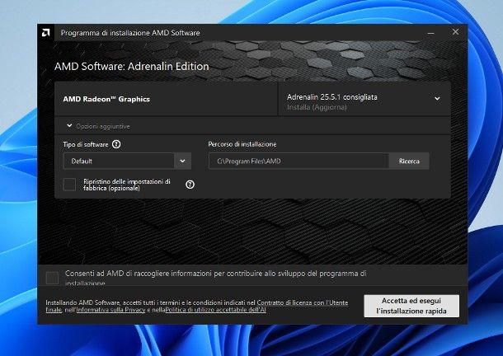Open the Tipo di software help icon
The image size is (503, 356).
(116, 144)
